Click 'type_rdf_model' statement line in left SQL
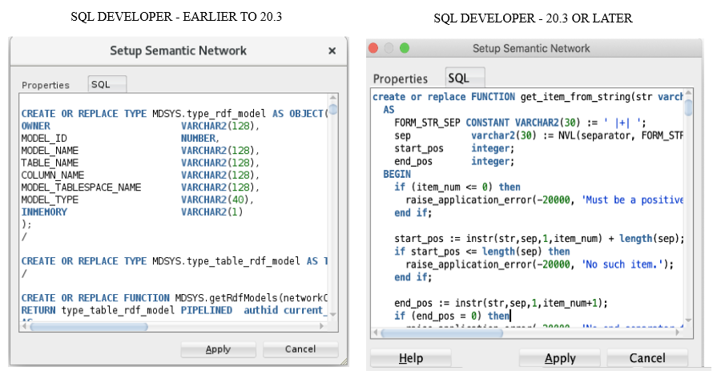 pyautogui.click(x=174, y=114)
